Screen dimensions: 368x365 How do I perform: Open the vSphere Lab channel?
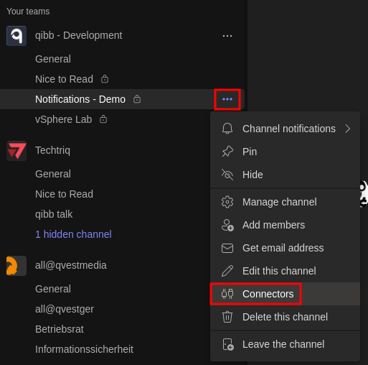[64, 119]
